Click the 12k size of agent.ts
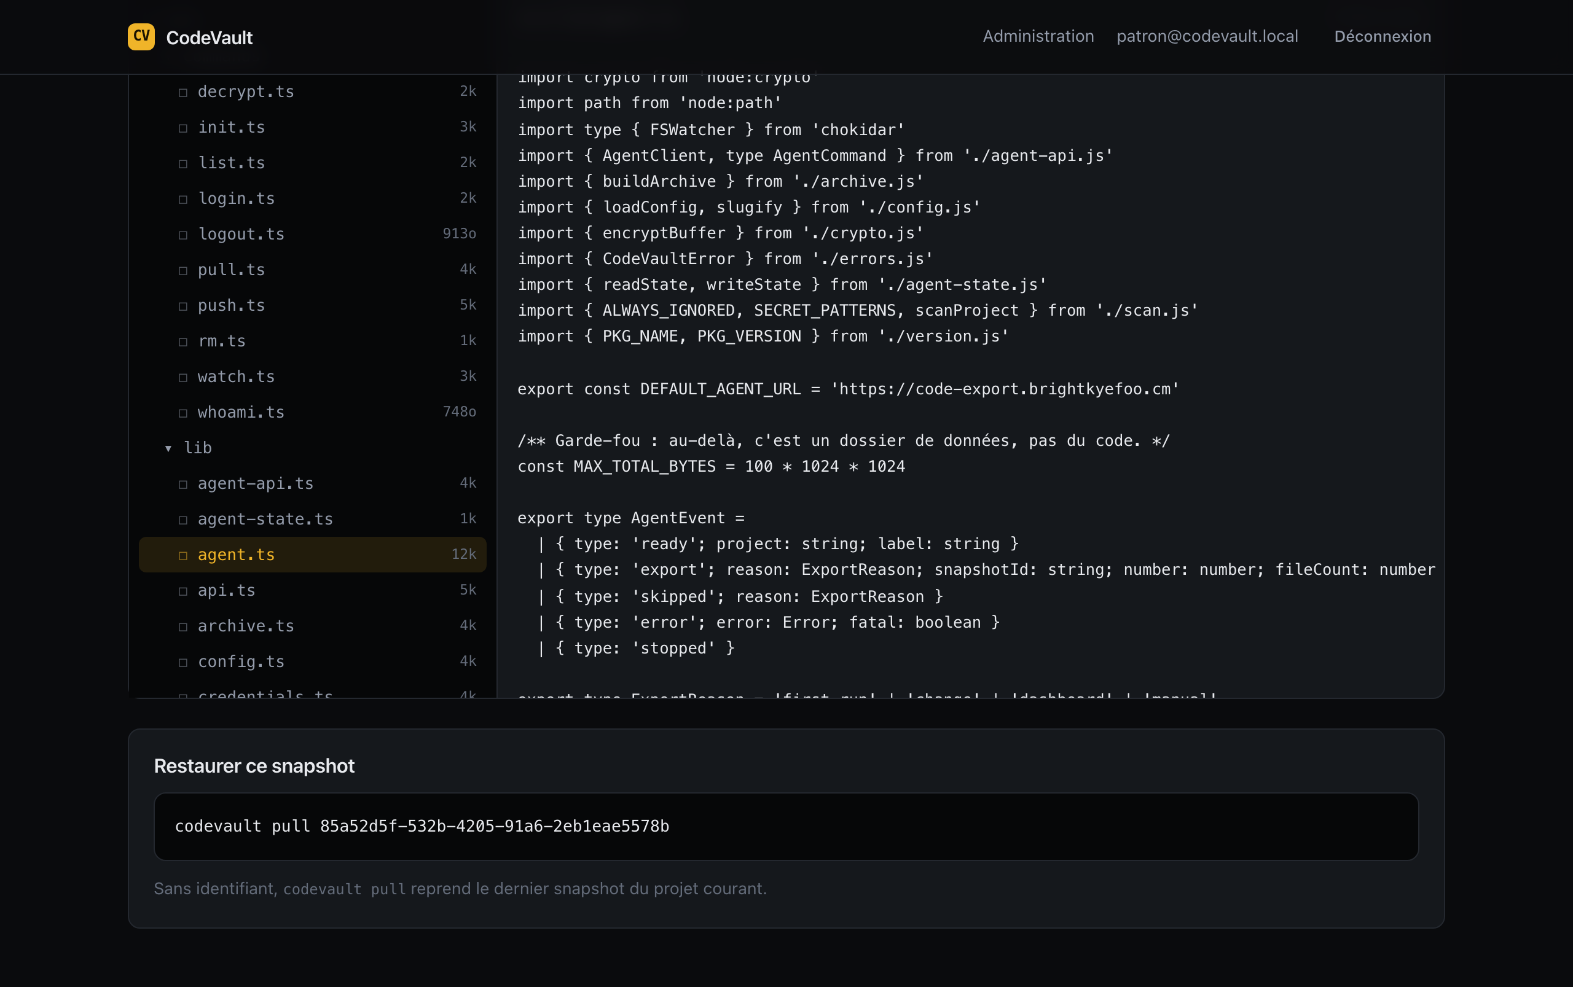 tap(464, 554)
